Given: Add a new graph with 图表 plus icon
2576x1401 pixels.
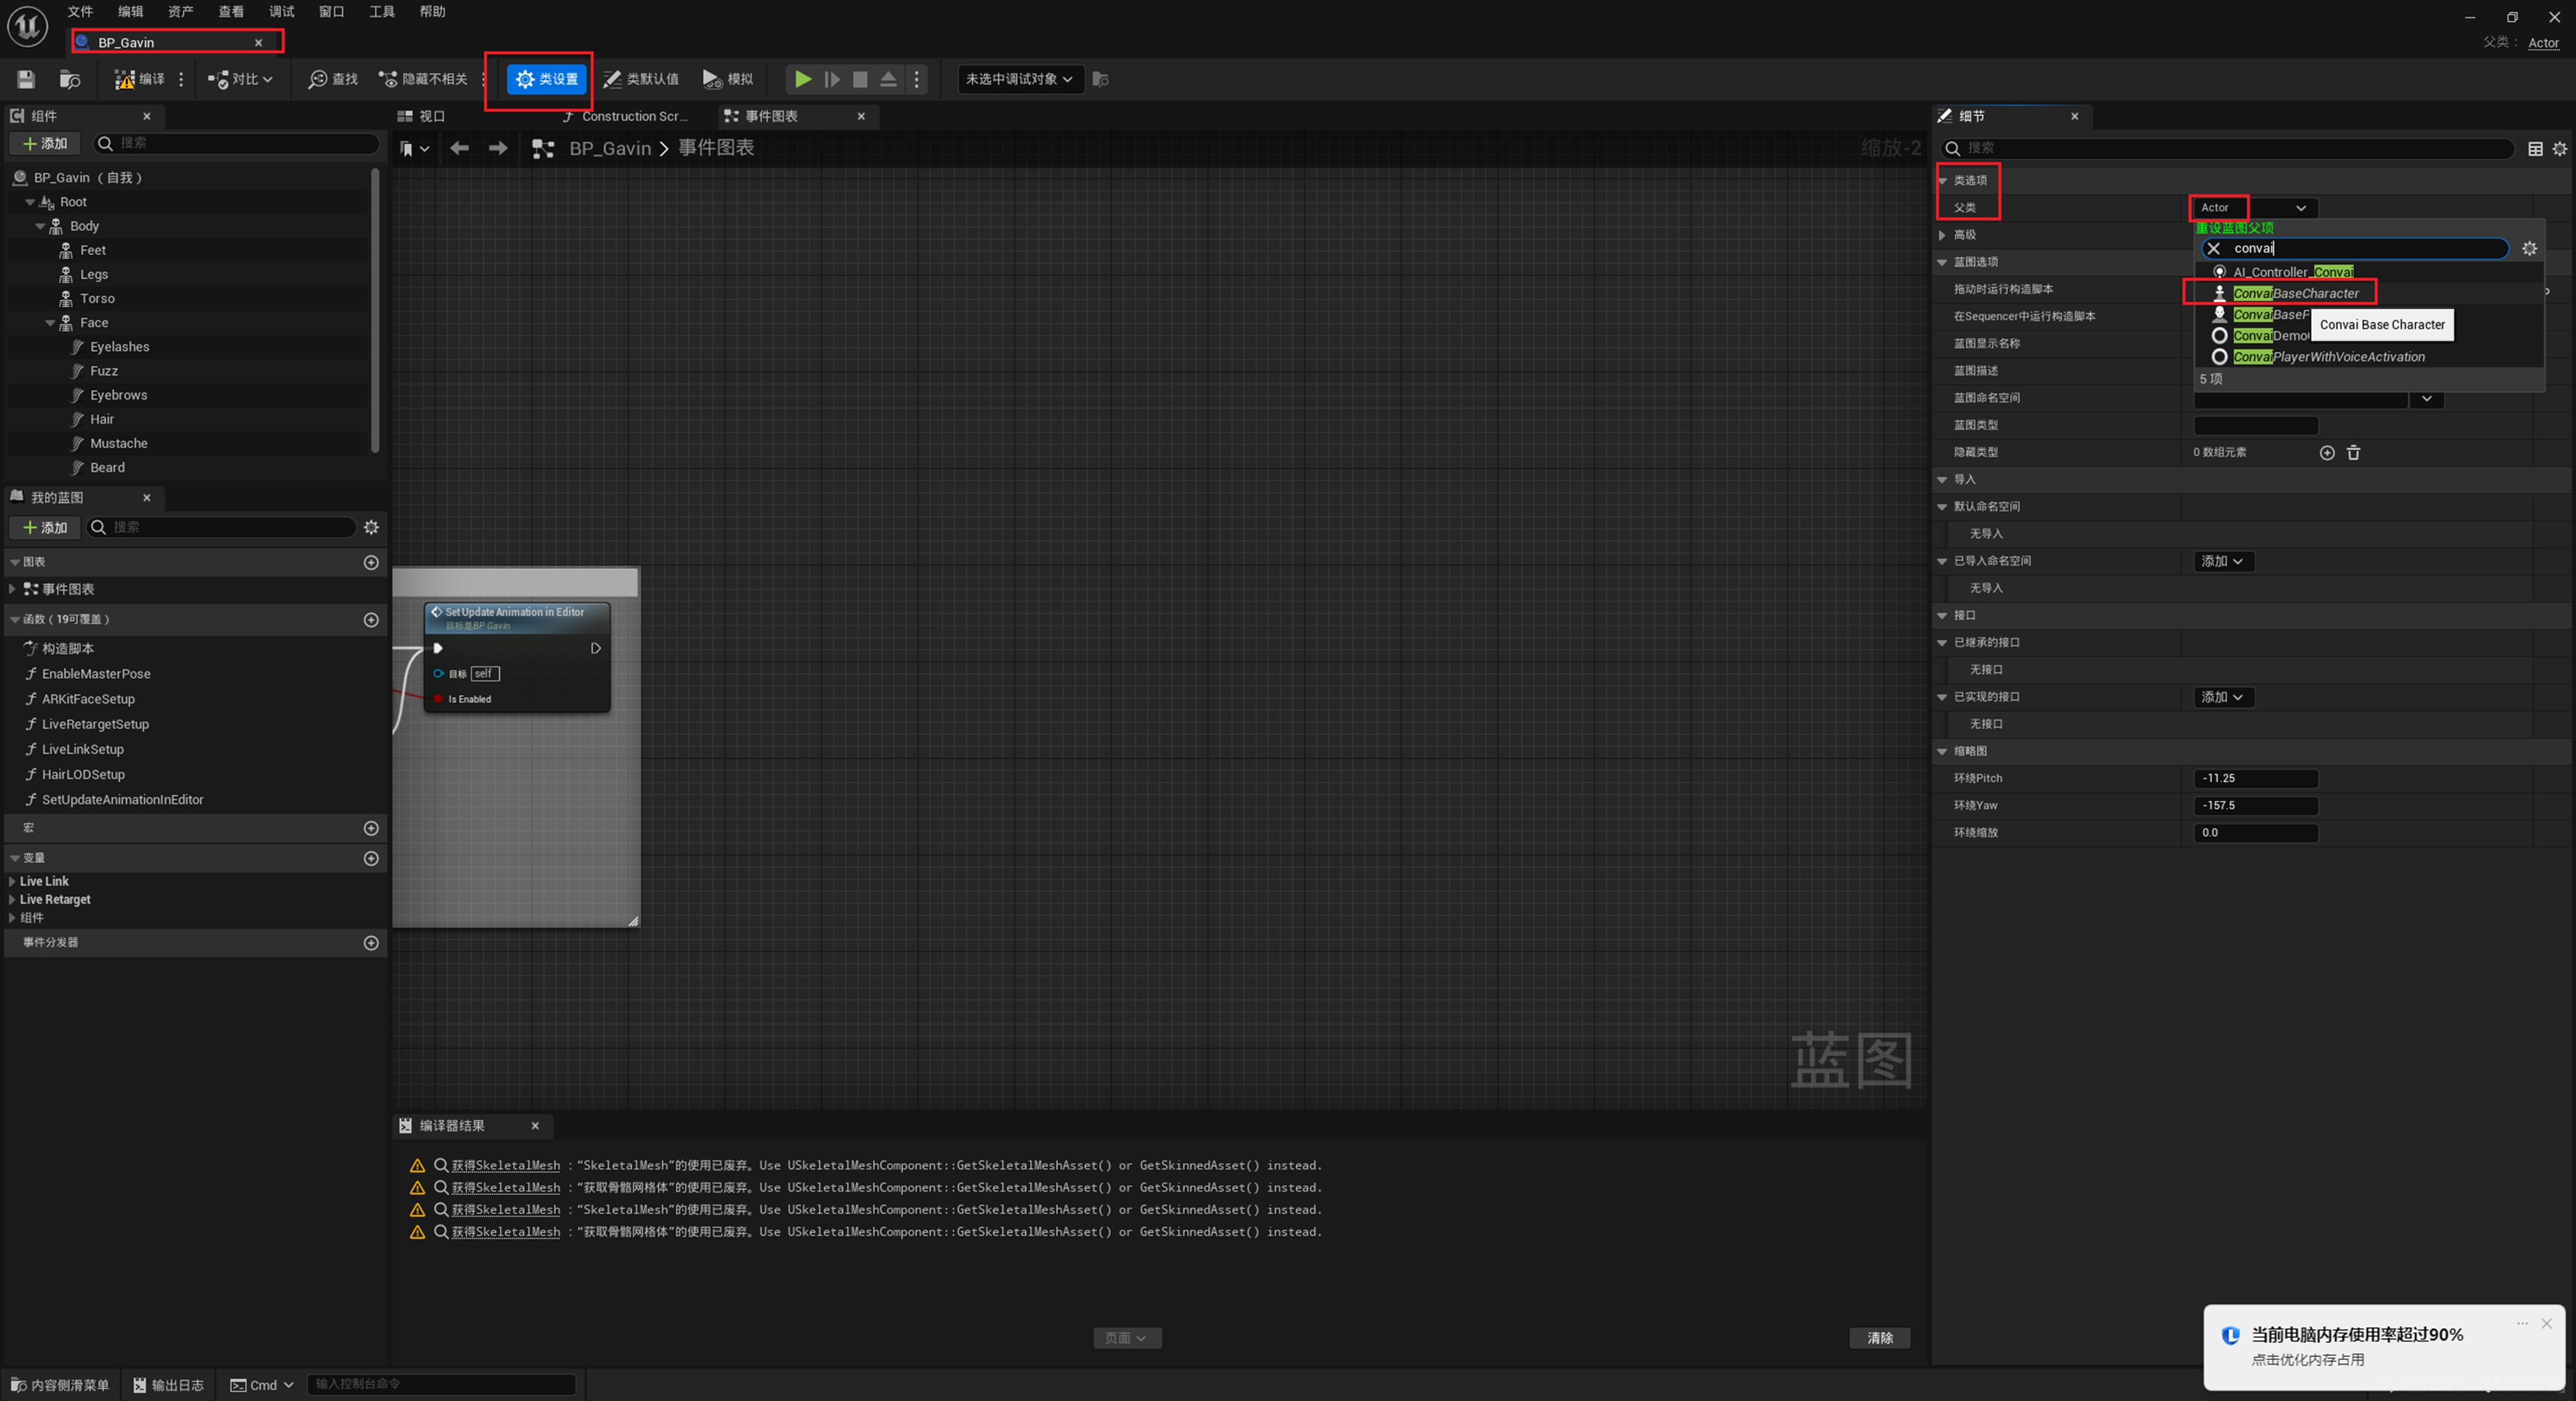Looking at the screenshot, I should coord(371,562).
